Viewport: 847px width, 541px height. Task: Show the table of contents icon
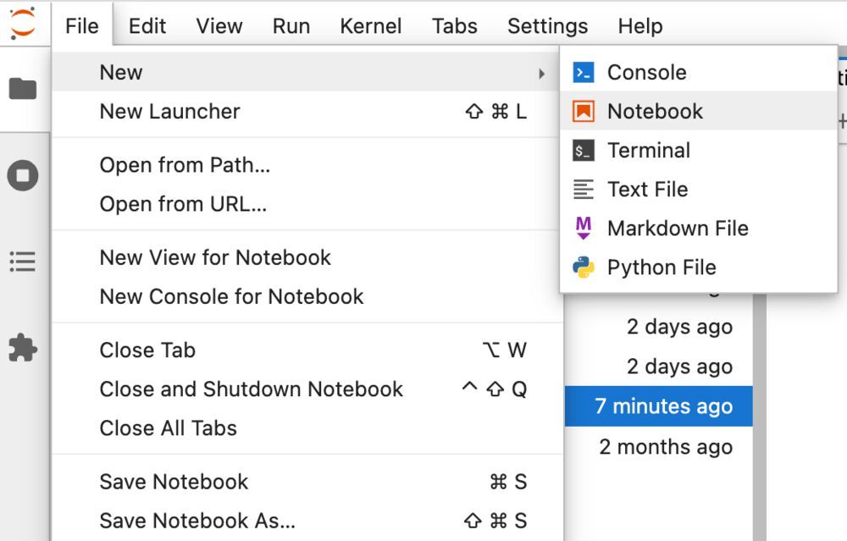[x=23, y=262]
